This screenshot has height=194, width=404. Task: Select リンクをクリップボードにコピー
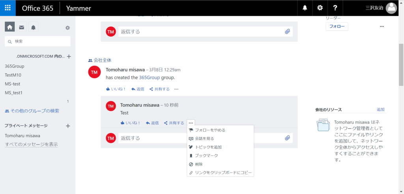coord(220,172)
